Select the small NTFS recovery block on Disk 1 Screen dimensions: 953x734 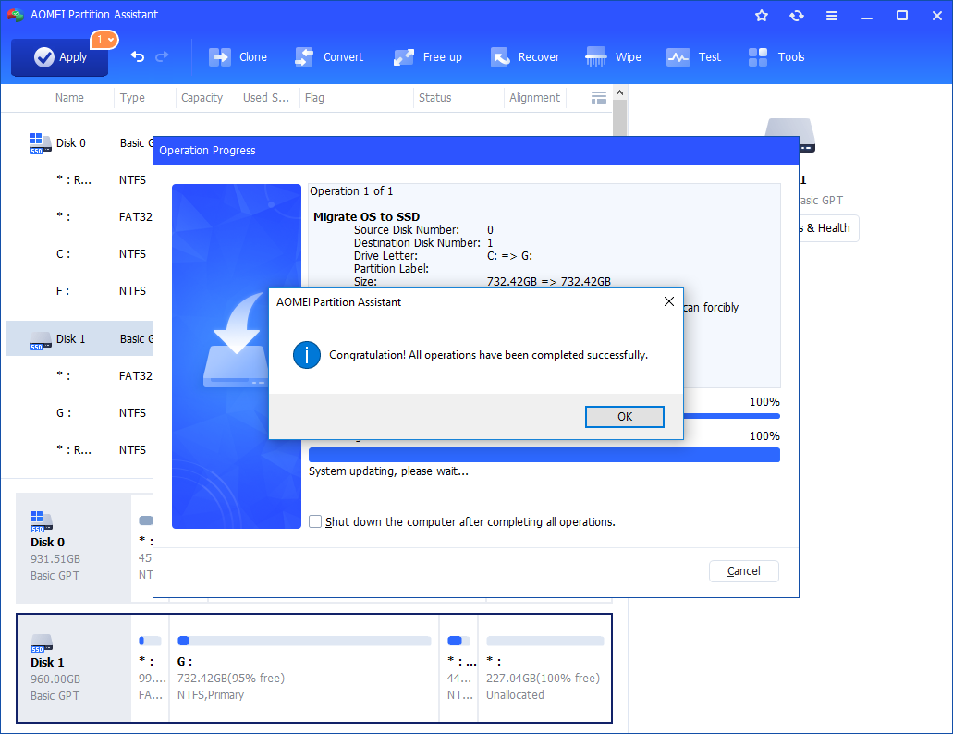coord(458,668)
